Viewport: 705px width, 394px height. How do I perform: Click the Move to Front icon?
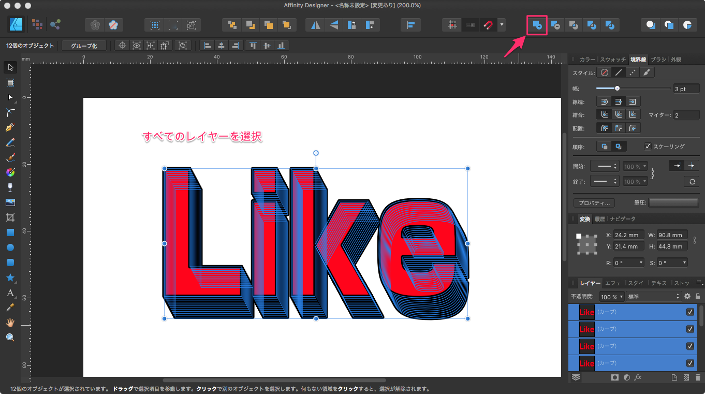[x=286, y=24]
